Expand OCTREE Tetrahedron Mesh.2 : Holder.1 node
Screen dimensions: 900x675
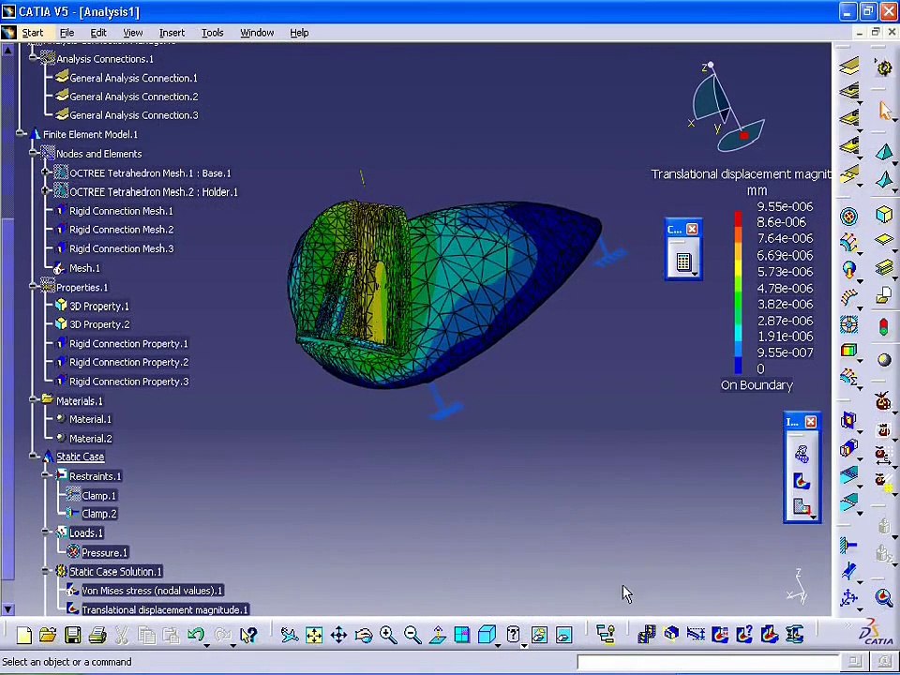(x=46, y=191)
